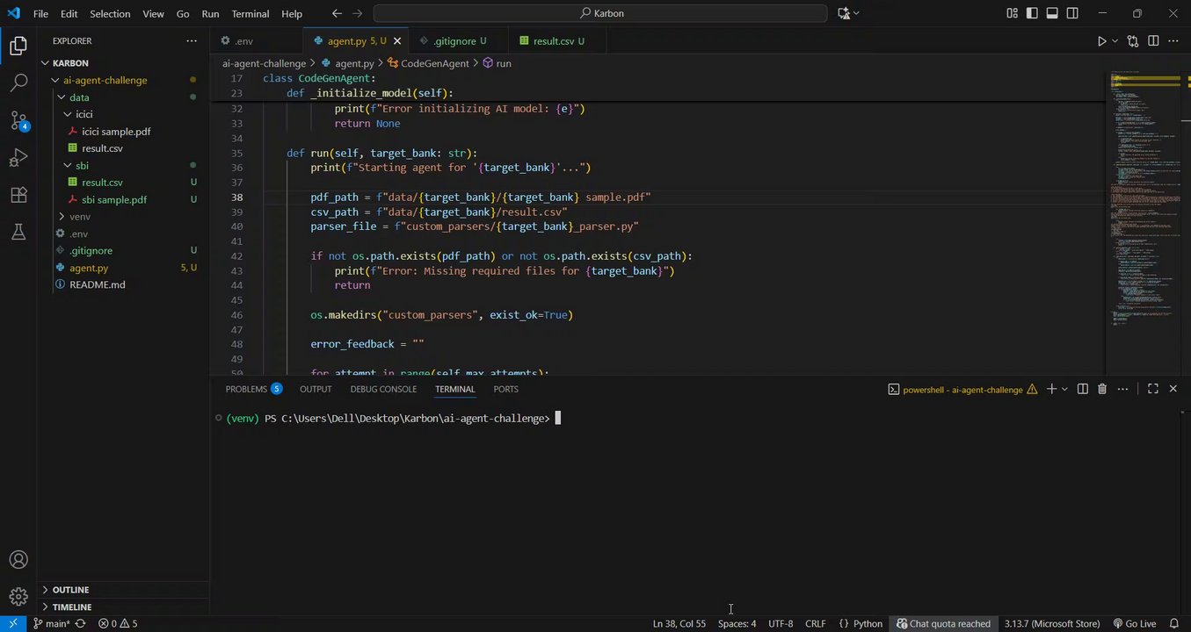Click the main* git branch indicator
The image size is (1191, 632).
tap(52, 623)
